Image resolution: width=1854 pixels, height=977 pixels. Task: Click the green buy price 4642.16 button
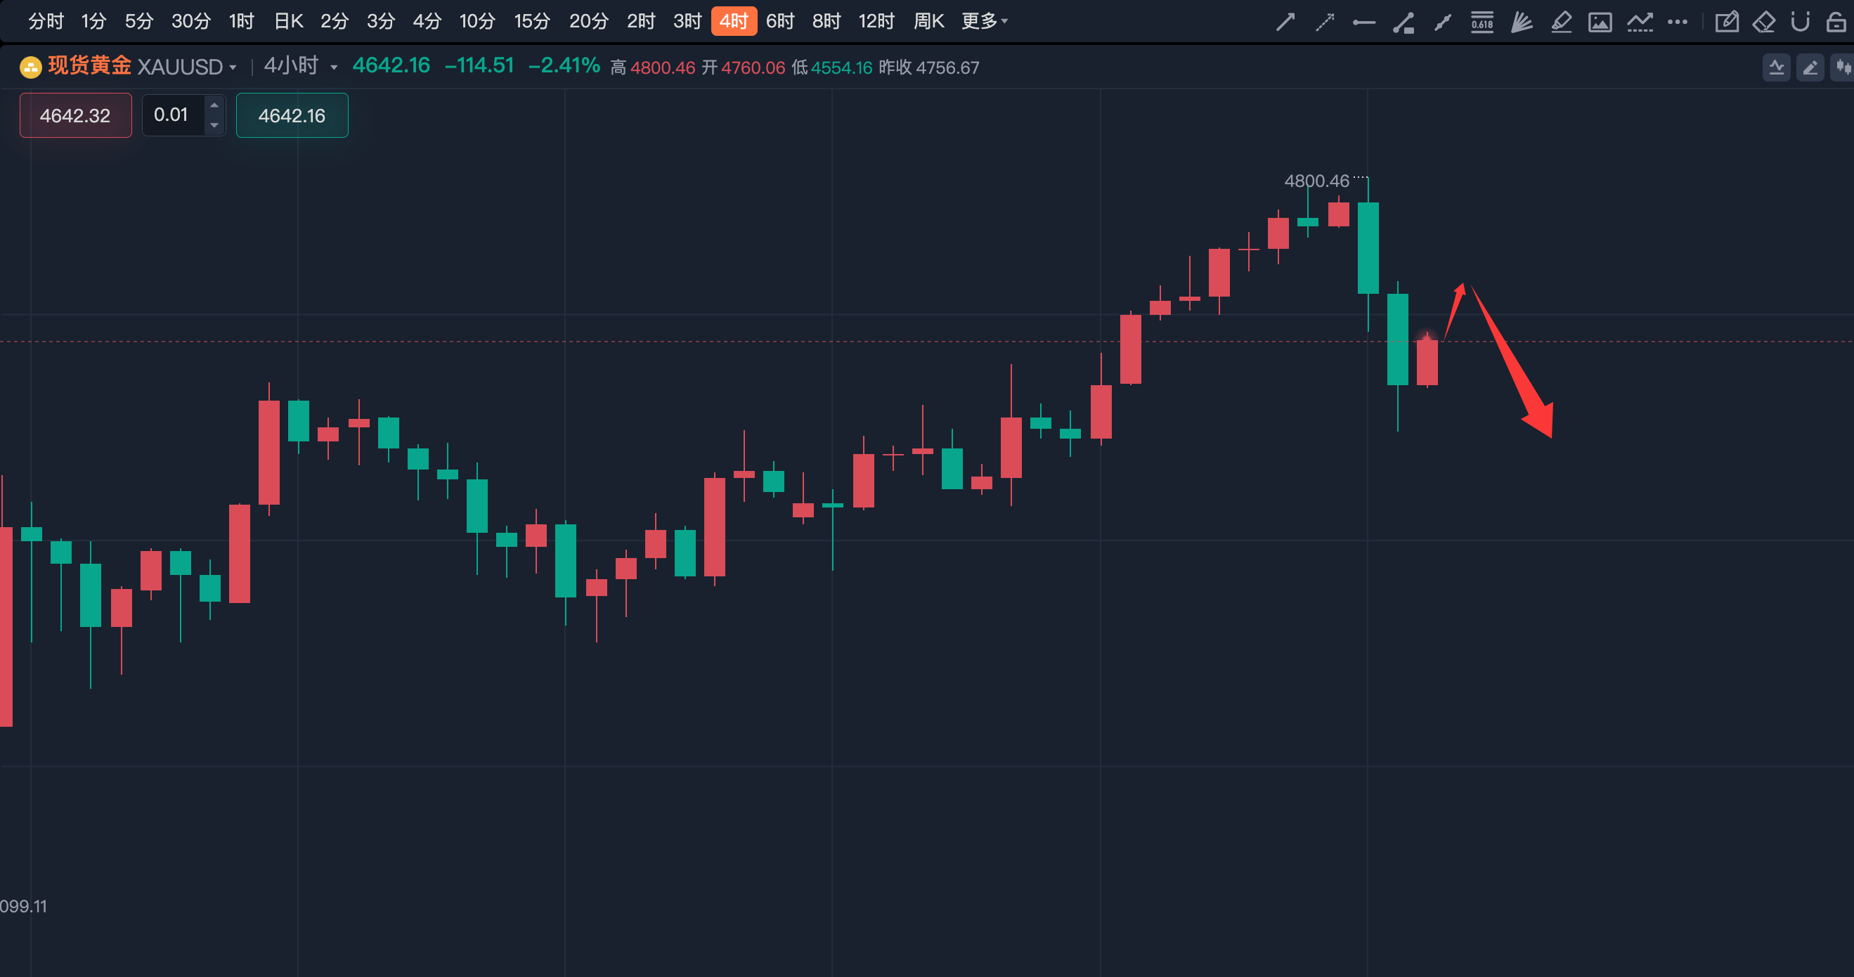pyautogui.click(x=292, y=115)
